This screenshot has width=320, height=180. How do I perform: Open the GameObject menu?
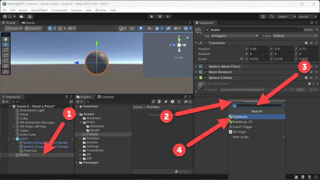[39, 10]
